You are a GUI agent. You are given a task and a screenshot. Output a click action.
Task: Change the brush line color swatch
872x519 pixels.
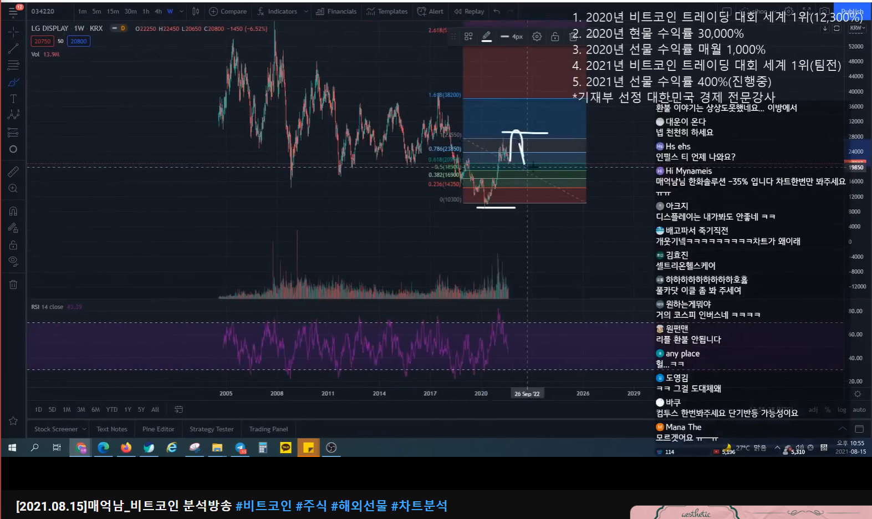[x=486, y=37]
